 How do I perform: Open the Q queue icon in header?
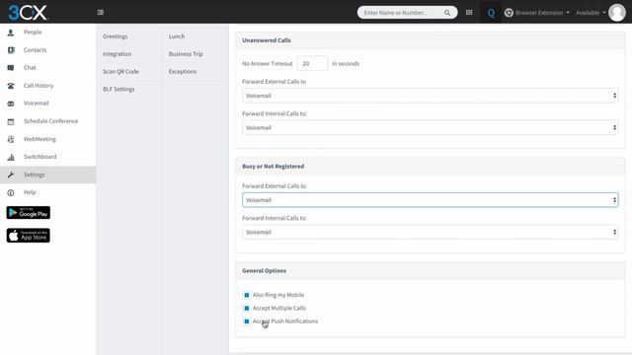tap(491, 13)
